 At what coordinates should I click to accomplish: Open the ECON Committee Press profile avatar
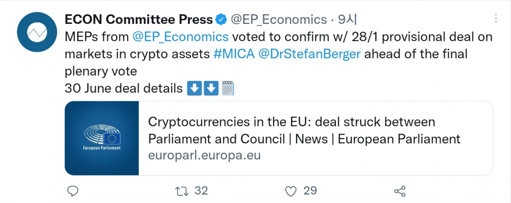coord(38,33)
